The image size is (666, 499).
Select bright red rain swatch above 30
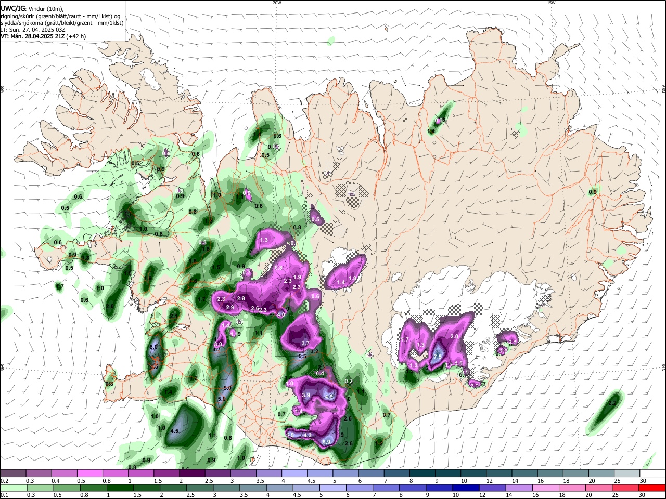point(652,488)
